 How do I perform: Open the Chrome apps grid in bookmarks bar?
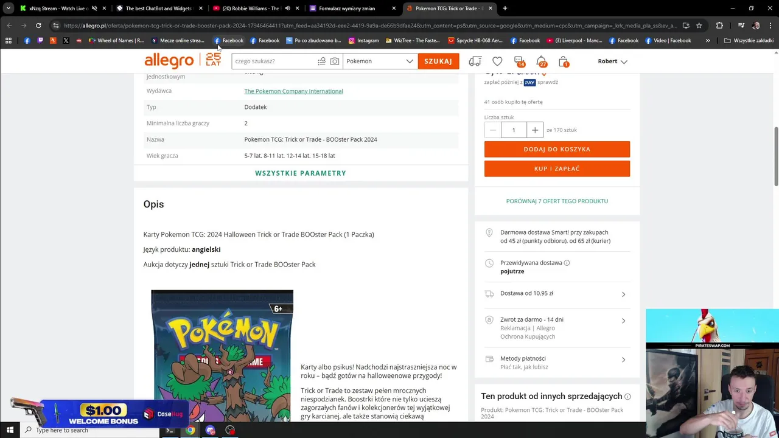(x=9, y=41)
